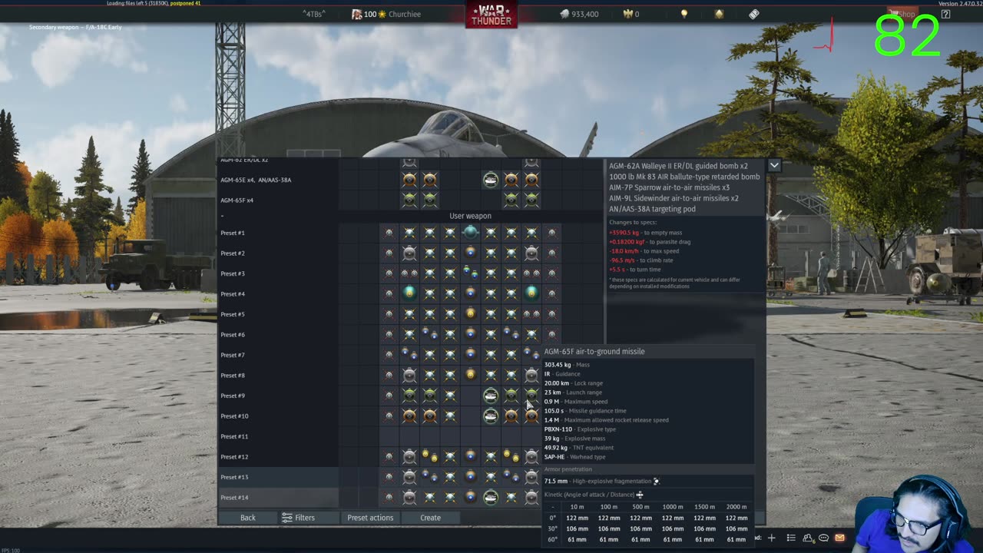Click the Back button

(247, 518)
